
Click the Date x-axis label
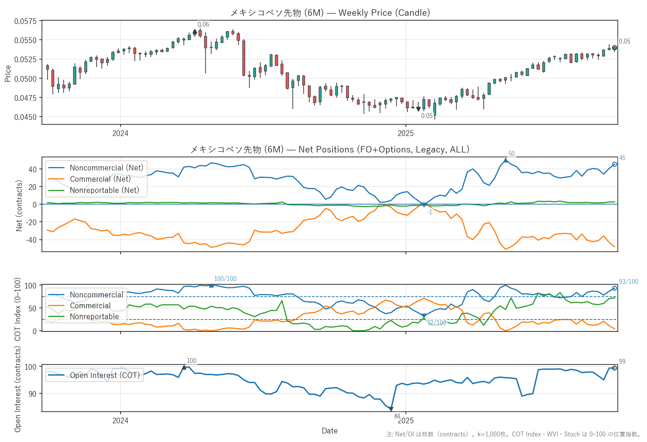pos(329,431)
